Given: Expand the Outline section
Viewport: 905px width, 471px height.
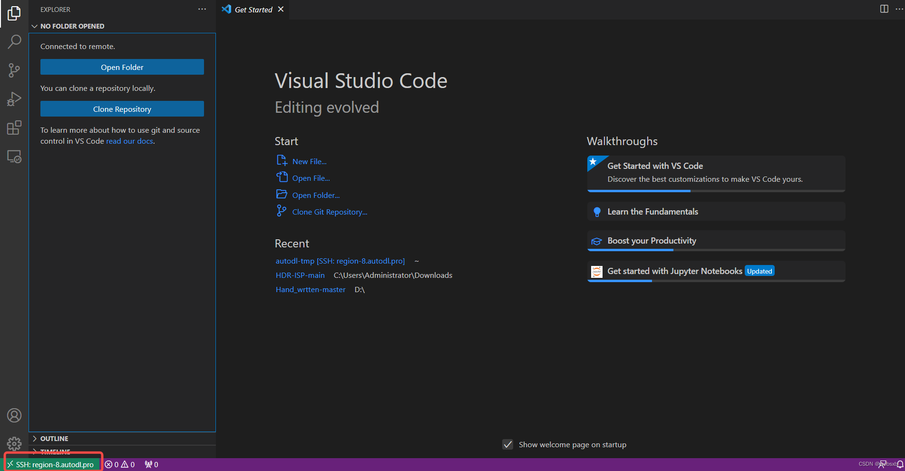Looking at the screenshot, I should click(x=123, y=439).
